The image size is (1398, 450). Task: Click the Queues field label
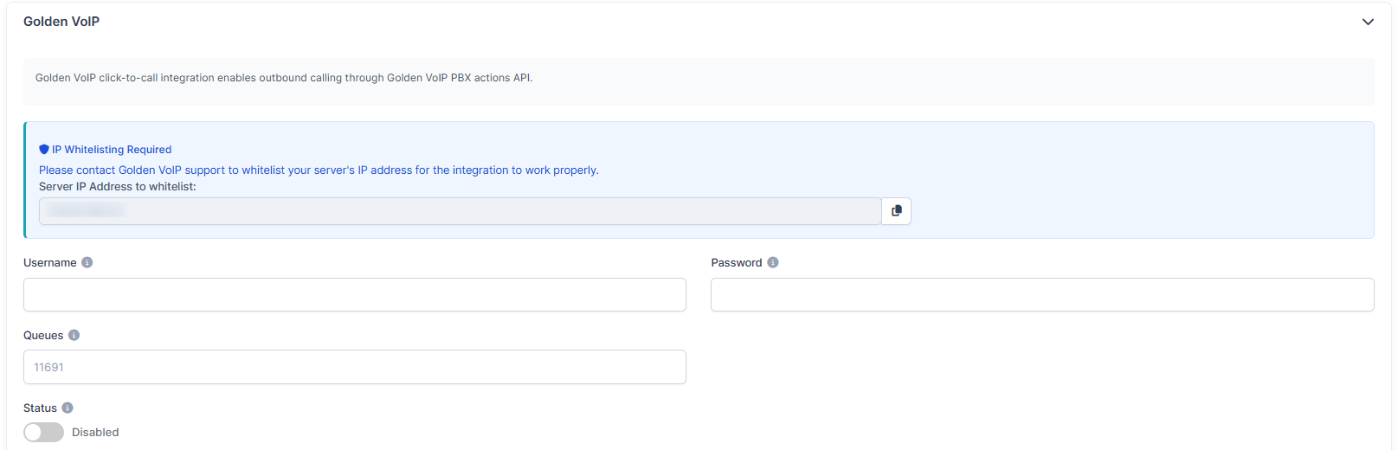43,335
